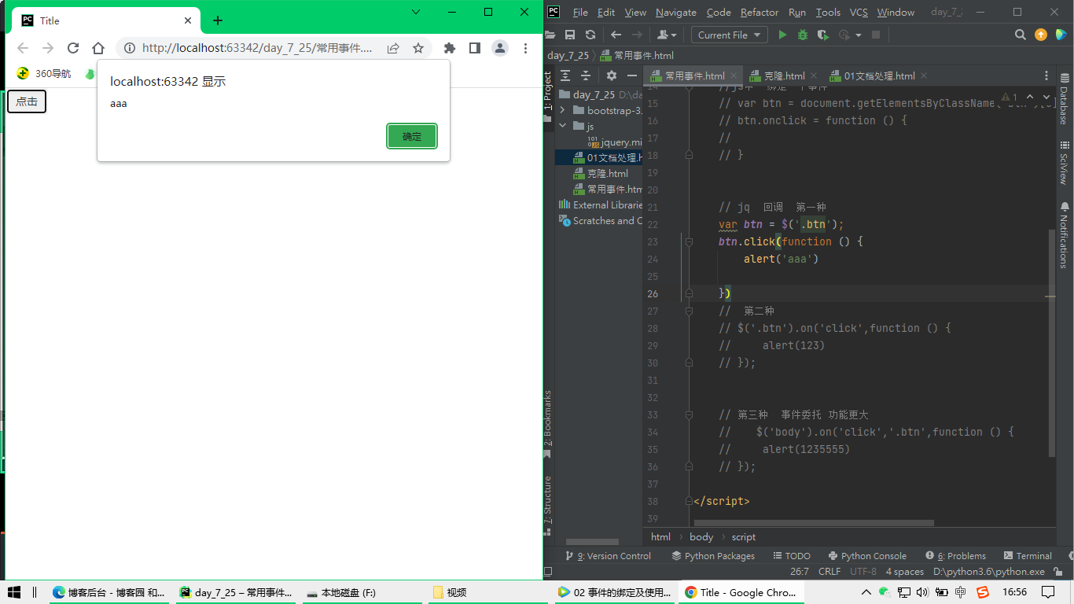Navigate back in PyCharm toolbar
The width and height of the screenshot is (1074, 604).
tap(616, 35)
